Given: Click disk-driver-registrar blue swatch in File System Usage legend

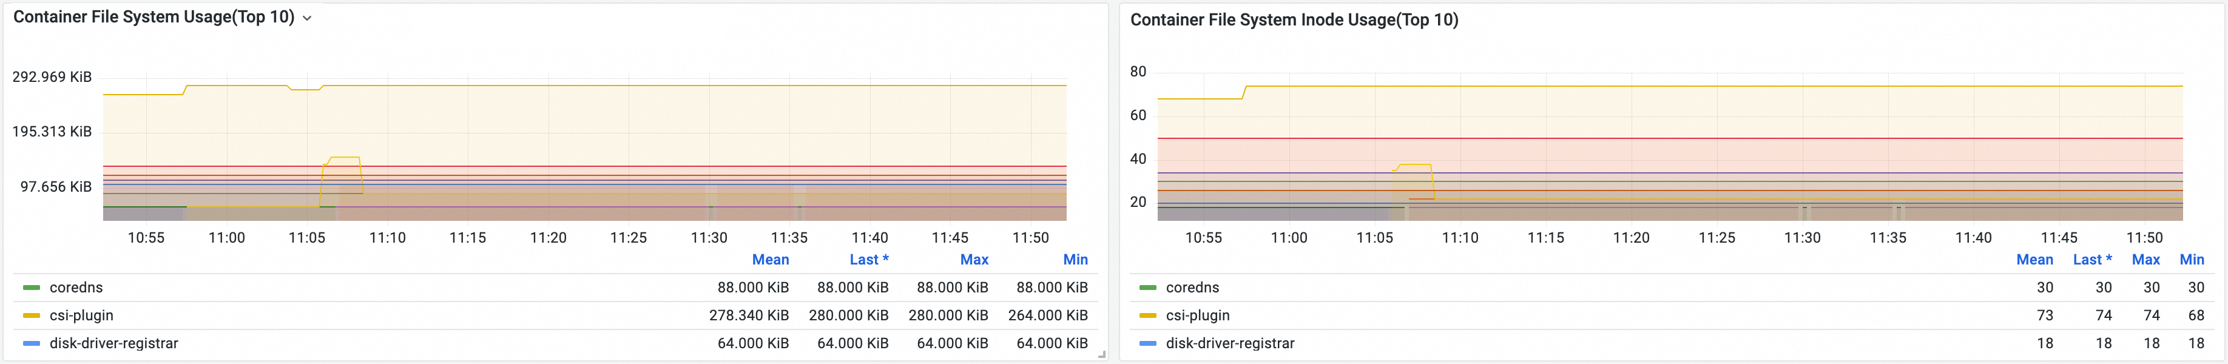Looking at the screenshot, I should [x=32, y=343].
